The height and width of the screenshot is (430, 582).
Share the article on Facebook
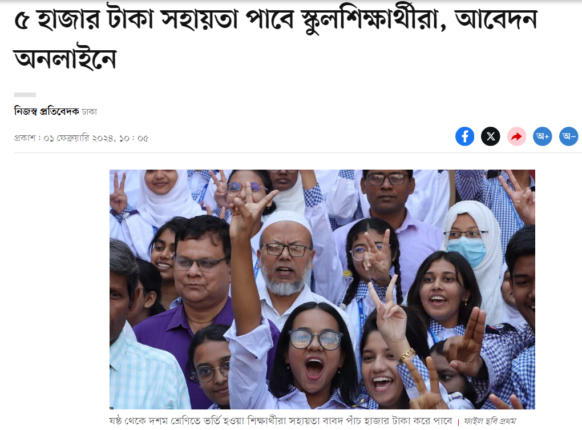(x=464, y=136)
